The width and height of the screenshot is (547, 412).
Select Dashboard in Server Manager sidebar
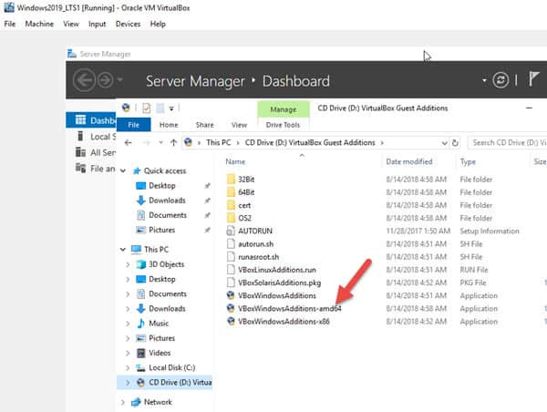tap(90, 120)
